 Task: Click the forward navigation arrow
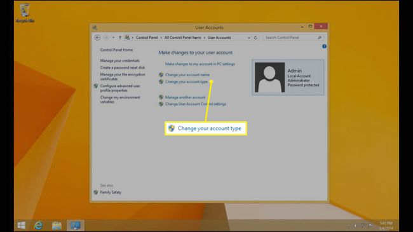(106, 38)
